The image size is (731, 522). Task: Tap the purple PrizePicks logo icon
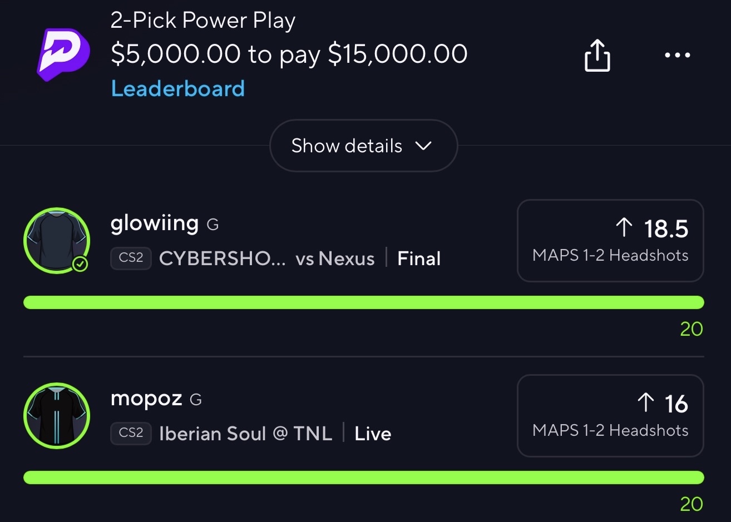pyautogui.click(x=63, y=54)
